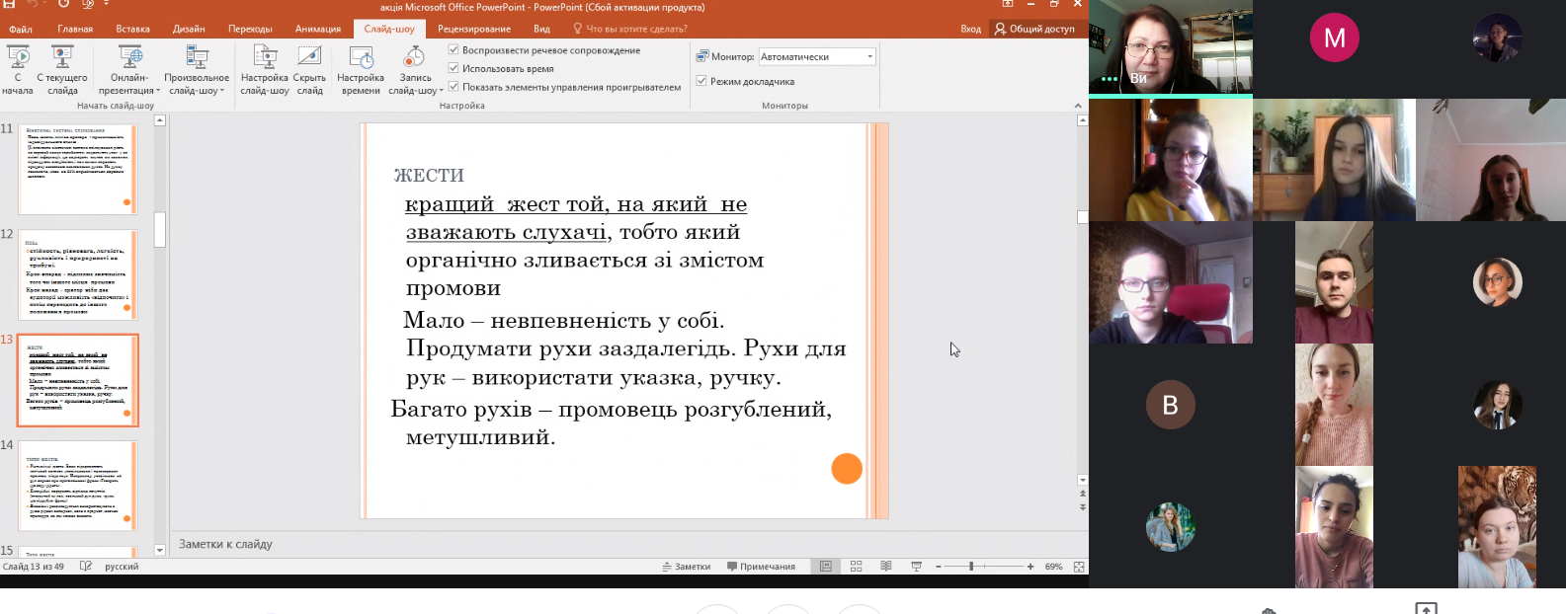Fit slide to current window
Screen dimensions: 1566x614
(1079, 567)
